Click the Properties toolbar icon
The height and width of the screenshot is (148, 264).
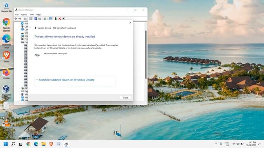pos(30,18)
